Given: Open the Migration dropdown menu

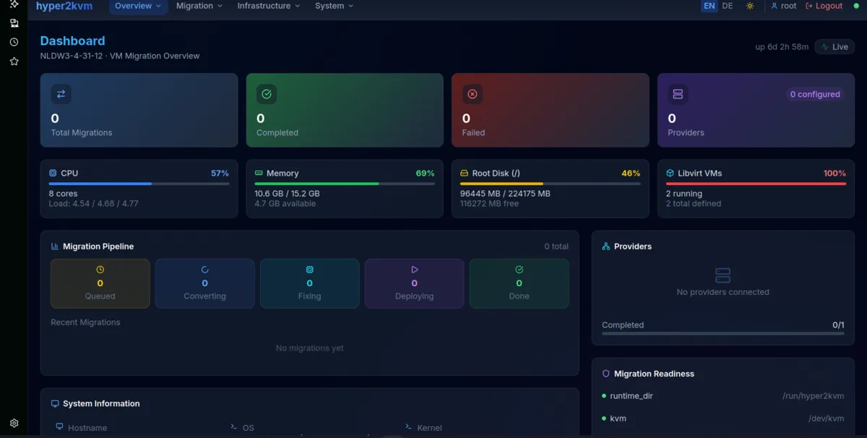Looking at the screenshot, I should 199,6.
